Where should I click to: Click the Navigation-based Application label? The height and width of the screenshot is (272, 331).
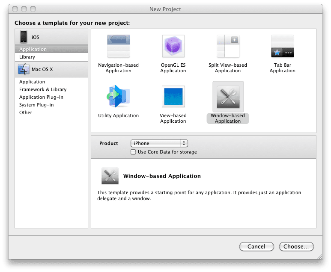[119, 68]
